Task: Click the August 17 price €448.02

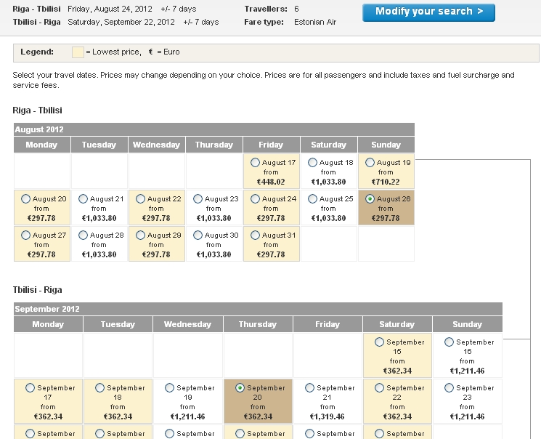Action: point(271,182)
